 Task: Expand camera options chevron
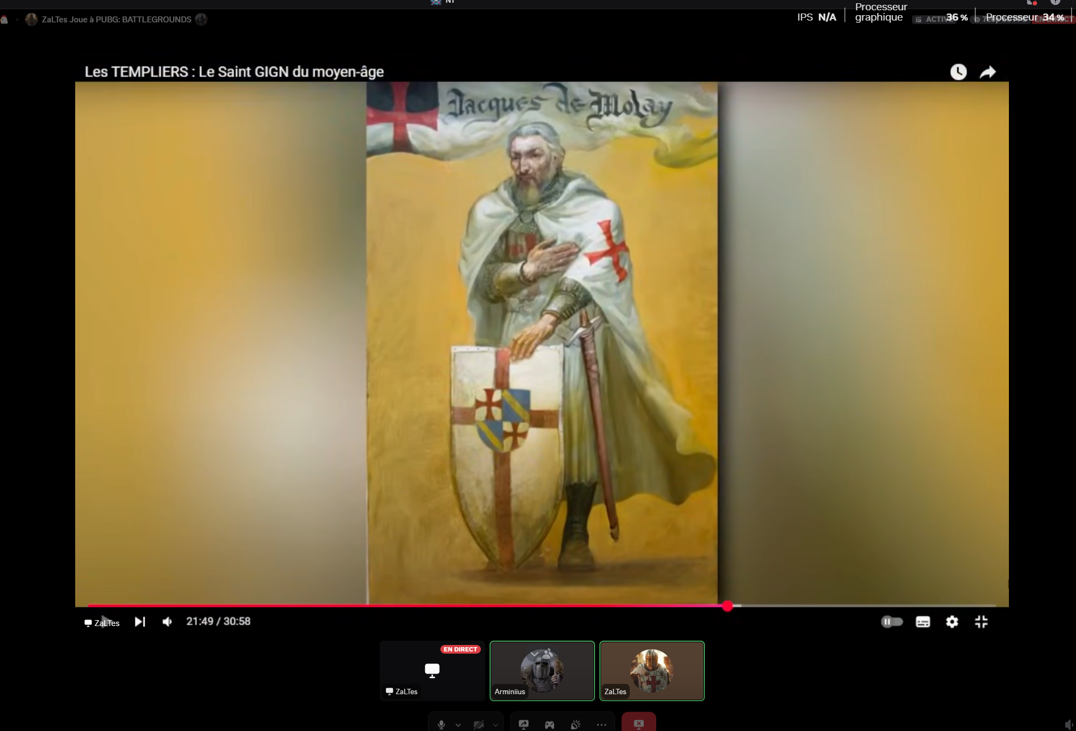(495, 725)
